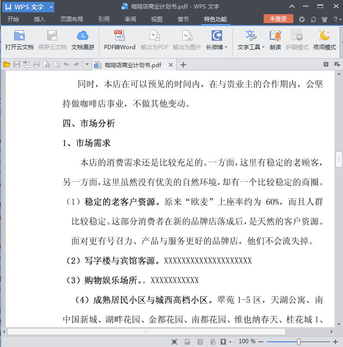Open the 审阅 ribbon tab

coord(130,19)
